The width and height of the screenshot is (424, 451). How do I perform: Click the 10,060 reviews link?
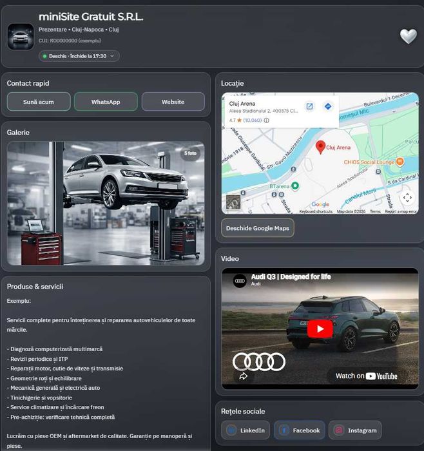click(253, 120)
